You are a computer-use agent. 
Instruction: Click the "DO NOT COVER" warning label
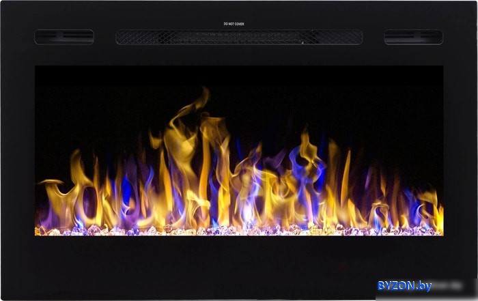234,24
